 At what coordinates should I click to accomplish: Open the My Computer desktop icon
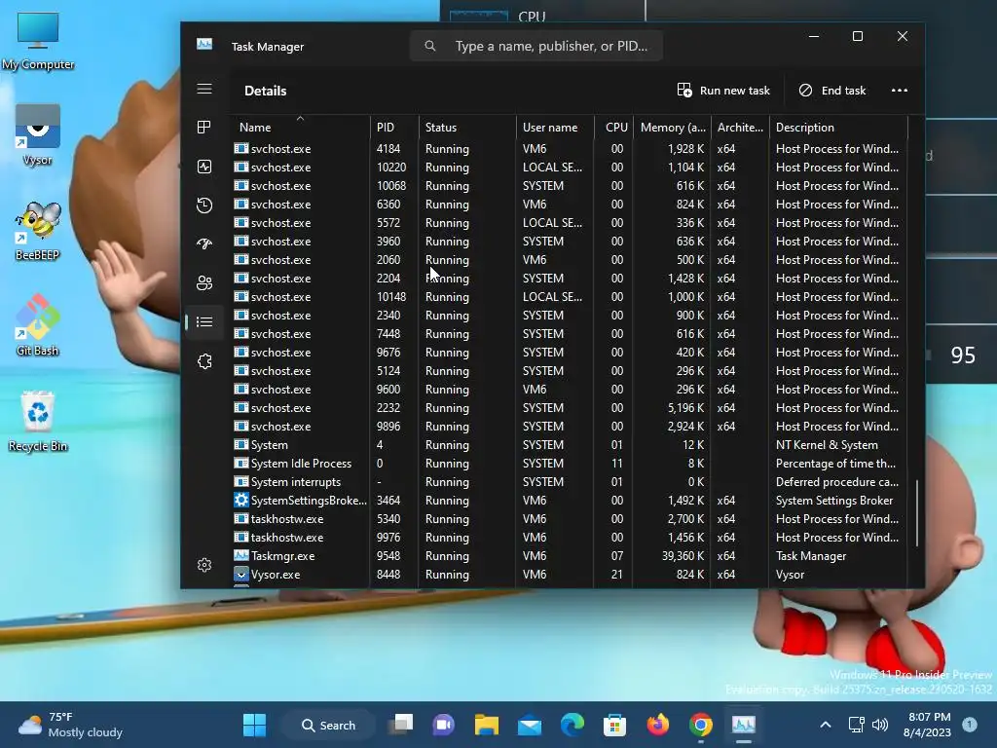pos(38,40)
